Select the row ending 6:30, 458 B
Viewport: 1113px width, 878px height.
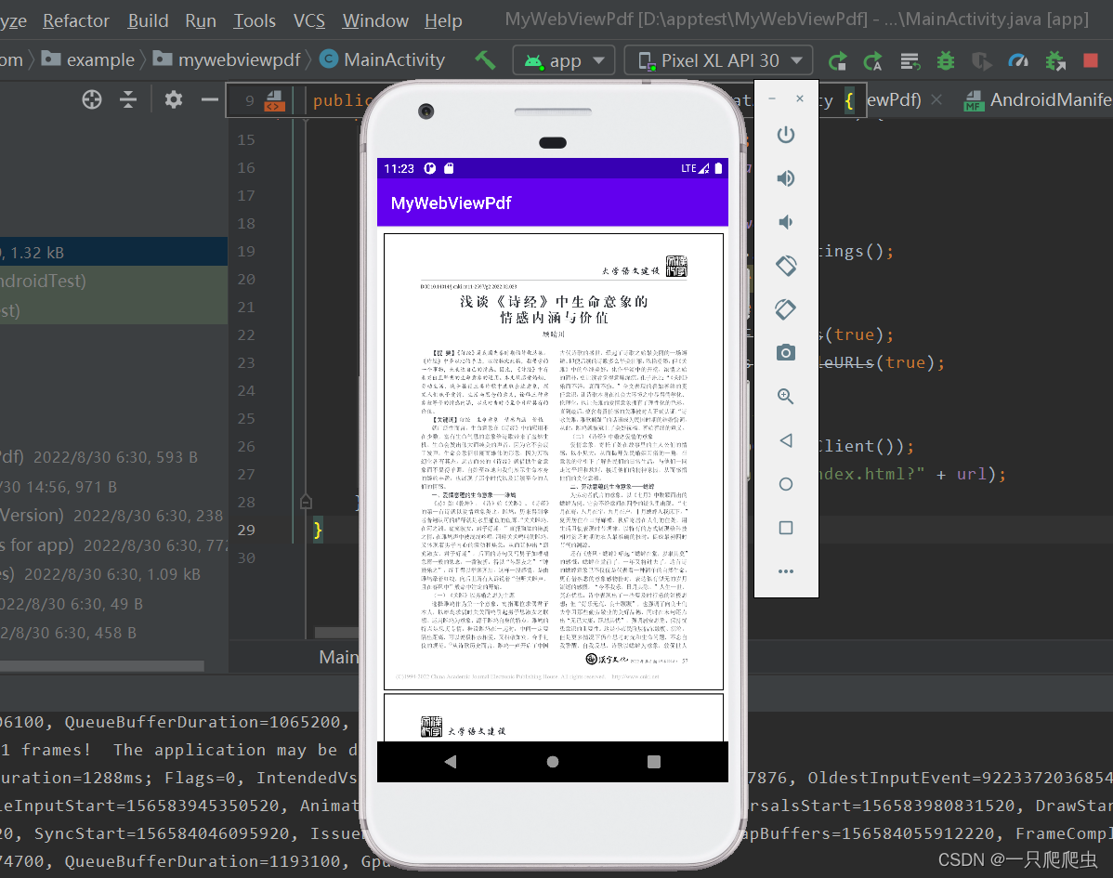[113, 633]
